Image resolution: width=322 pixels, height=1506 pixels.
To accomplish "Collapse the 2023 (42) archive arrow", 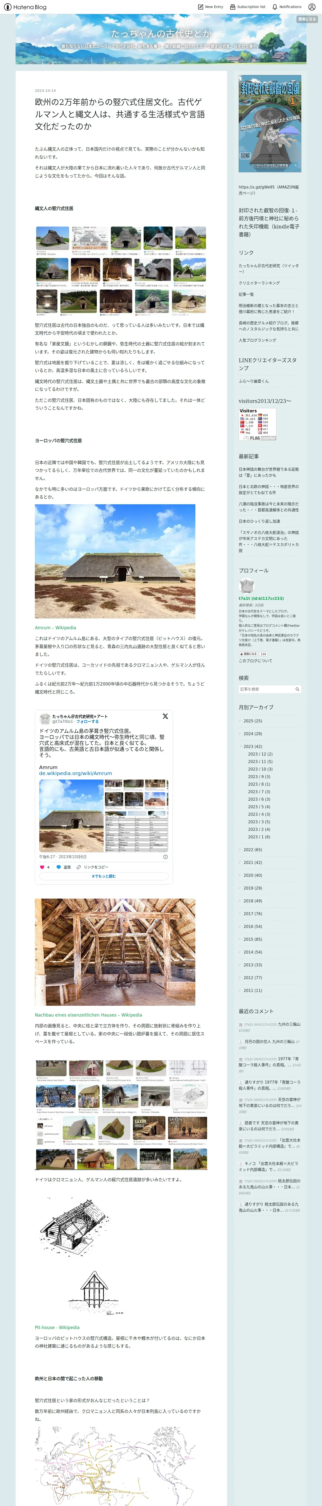I will 240,746.
